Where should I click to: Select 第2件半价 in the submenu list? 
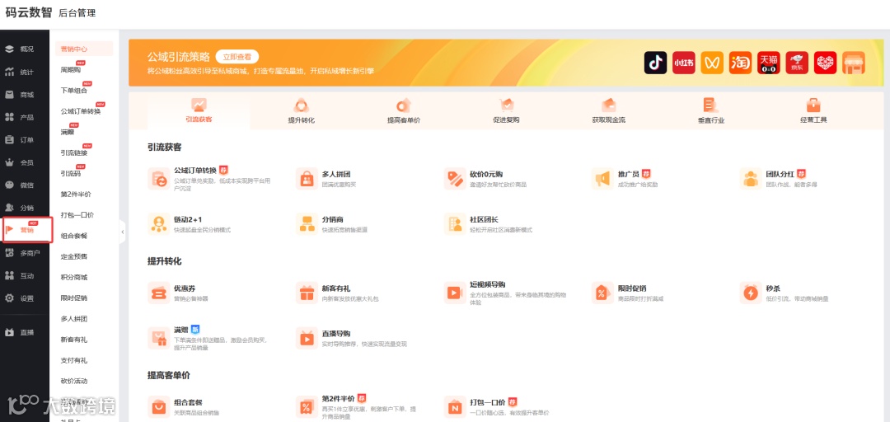[76, 195]
